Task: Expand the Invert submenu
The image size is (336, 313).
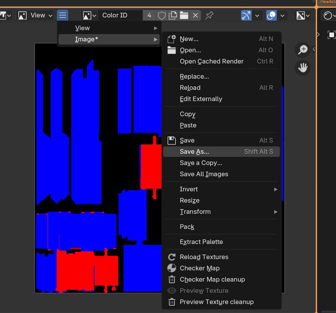Action: 222,189
